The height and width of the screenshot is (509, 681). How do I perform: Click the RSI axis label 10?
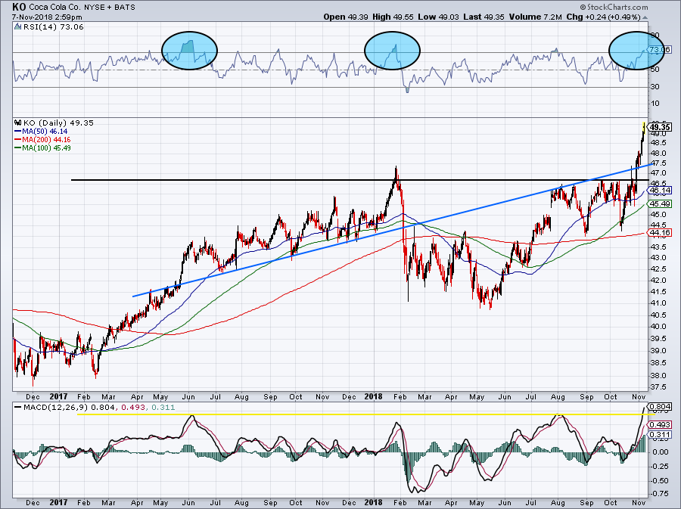(x=655, y=104)
